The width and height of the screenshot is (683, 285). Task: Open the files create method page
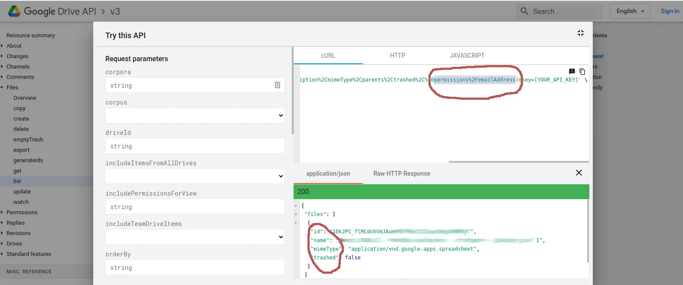coord(21,118)
